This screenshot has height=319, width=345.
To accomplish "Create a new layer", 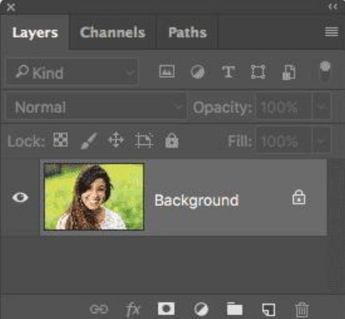I will click(269, 309).
